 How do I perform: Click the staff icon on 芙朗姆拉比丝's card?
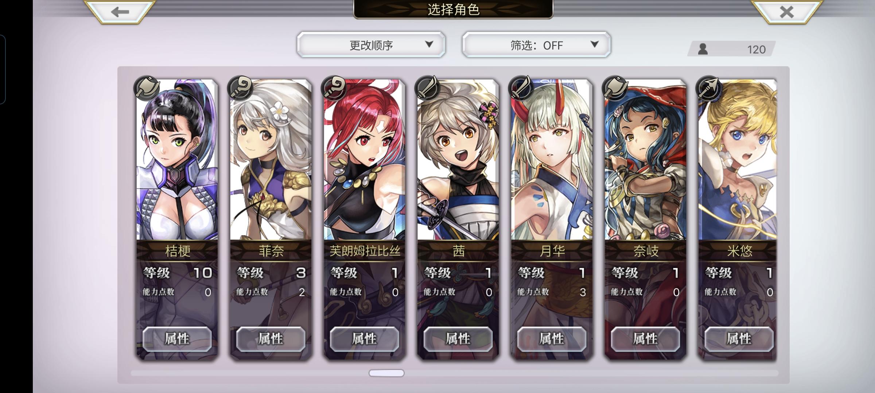(x=334, y=88)
